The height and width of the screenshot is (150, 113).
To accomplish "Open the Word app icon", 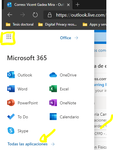I will 11,89.
